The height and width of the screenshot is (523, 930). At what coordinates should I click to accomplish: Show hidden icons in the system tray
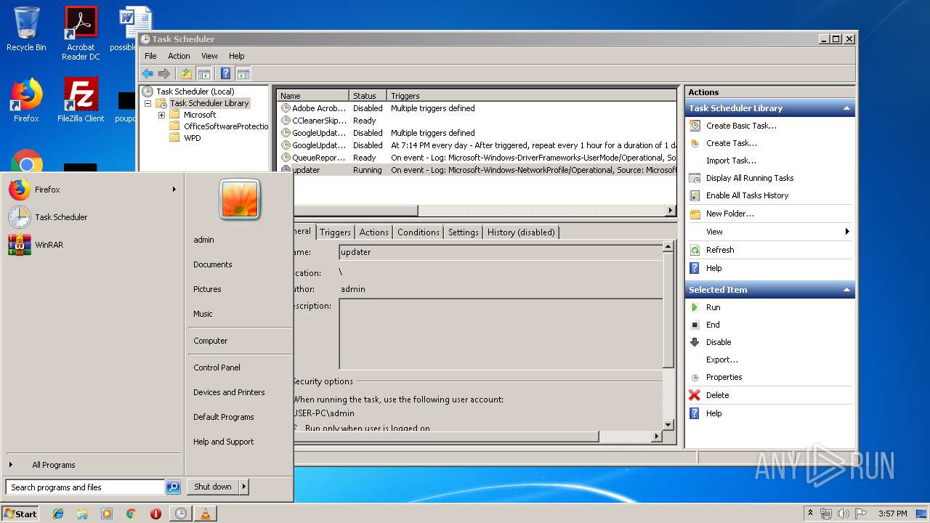(x=810, y=514)
